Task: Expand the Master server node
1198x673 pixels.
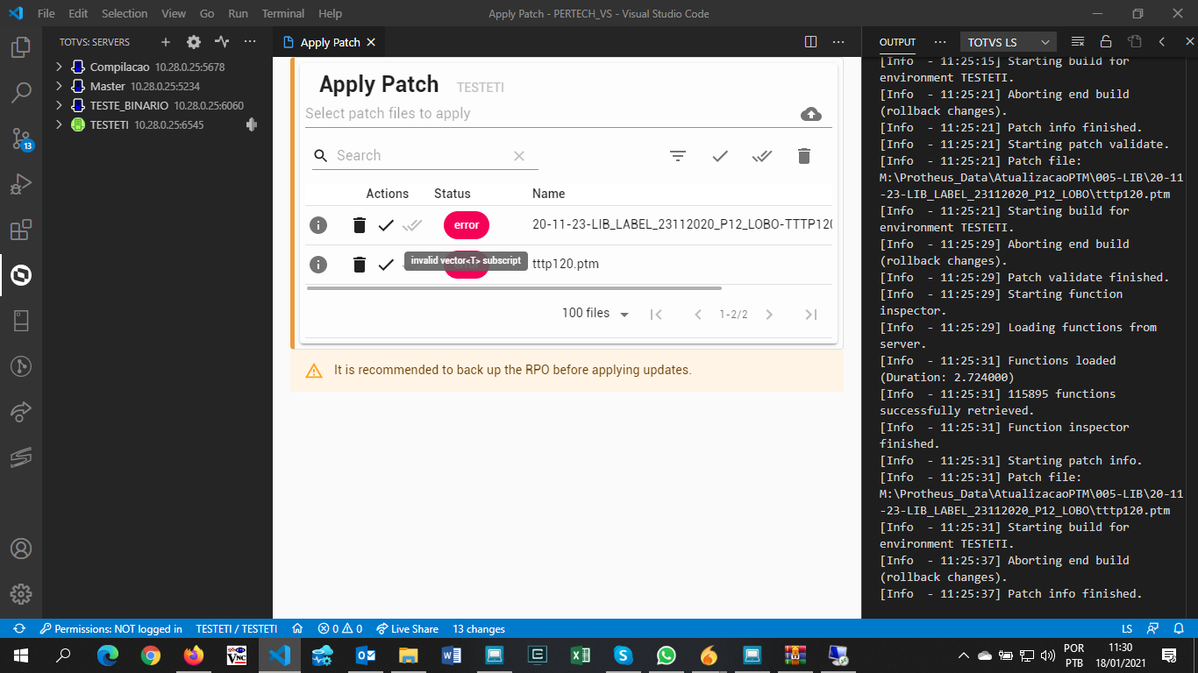Action: 59,86
